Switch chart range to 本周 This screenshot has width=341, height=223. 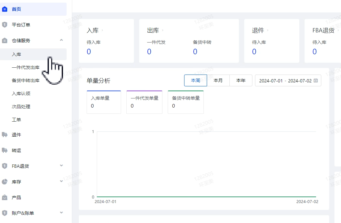(196, 80)
